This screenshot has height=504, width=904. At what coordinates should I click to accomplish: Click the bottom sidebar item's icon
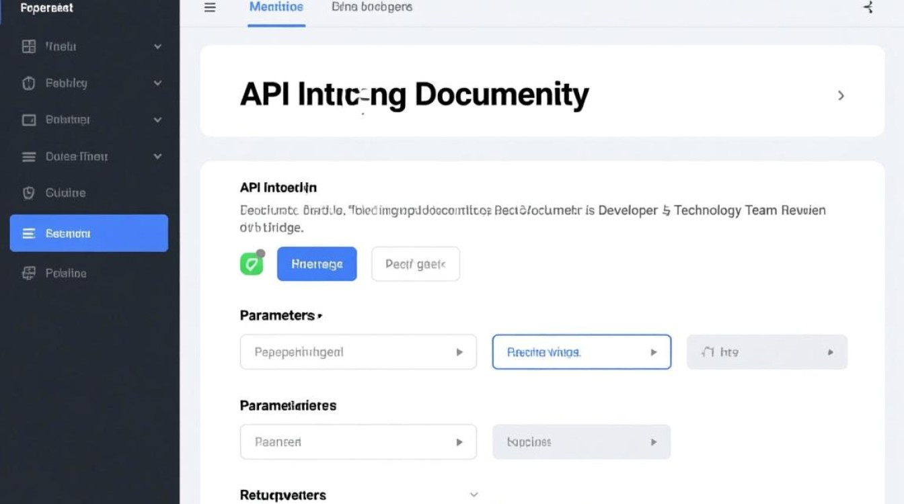(x=29, y=273)
